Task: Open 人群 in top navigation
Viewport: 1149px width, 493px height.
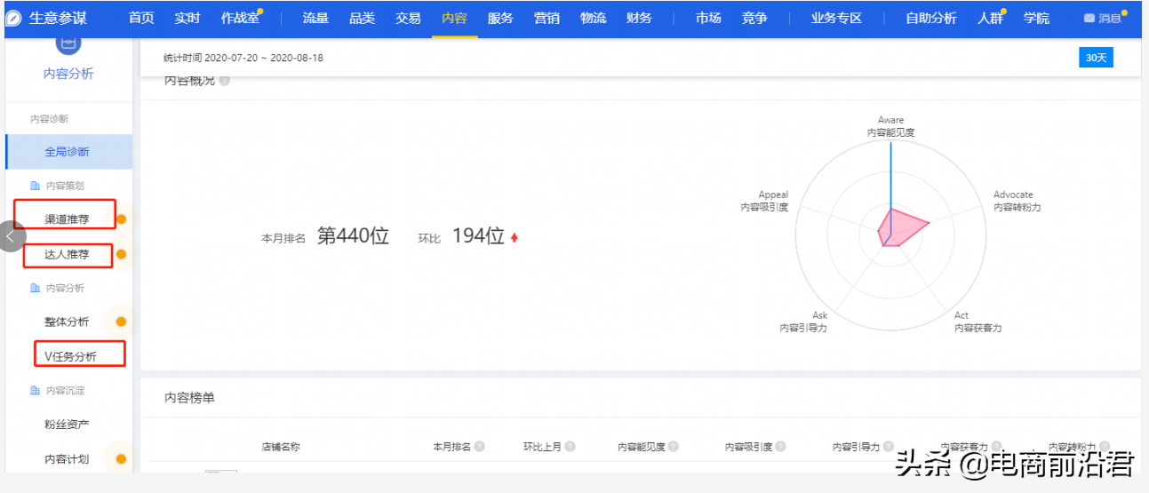Action: point(990,18)
